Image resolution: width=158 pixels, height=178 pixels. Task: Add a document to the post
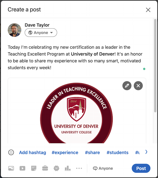[x=34, y=168]
